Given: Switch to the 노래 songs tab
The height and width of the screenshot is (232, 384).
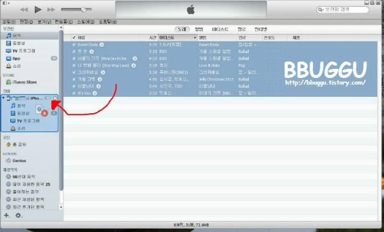Looking at the screenshot, I should pos(182,29).
